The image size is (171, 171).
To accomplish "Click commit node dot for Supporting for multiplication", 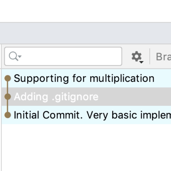I will pos(8,78).
